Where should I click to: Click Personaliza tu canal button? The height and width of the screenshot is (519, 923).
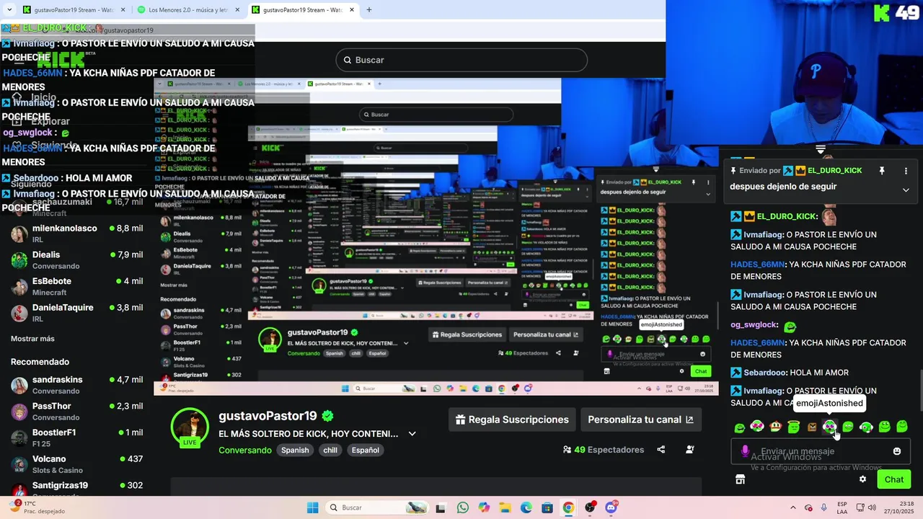[640, 420]
